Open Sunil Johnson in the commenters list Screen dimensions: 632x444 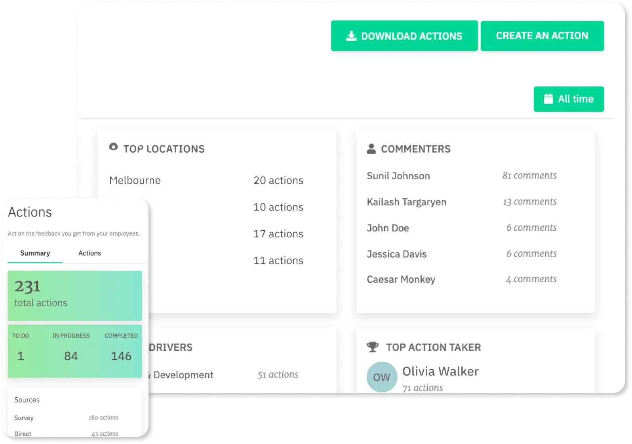(398, 176)
